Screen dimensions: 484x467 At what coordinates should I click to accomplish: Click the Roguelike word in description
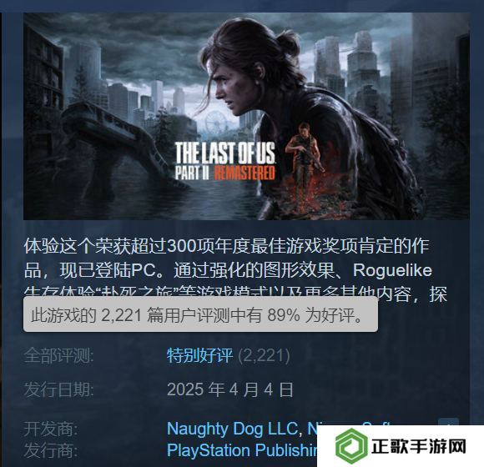point(392,270)
